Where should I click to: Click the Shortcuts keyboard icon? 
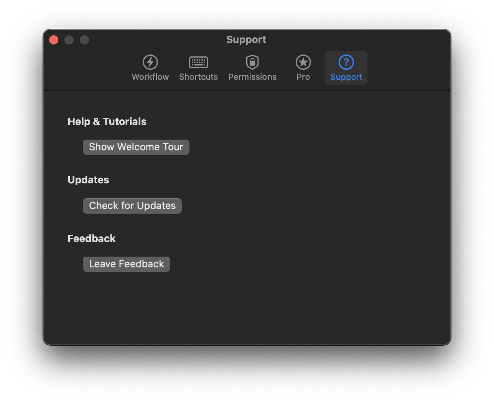pos(198,62)
